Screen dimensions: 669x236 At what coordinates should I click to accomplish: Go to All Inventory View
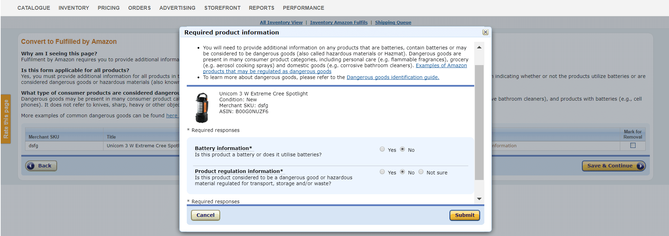tap(281, 22)
